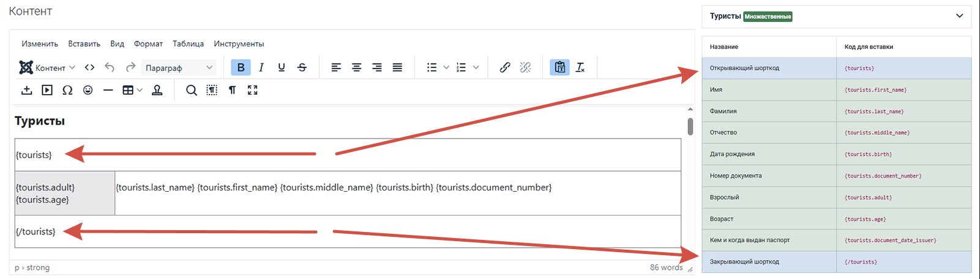Click the 86 words counter
The height and width of the screenshot is (279, 980).
point(666,267)
